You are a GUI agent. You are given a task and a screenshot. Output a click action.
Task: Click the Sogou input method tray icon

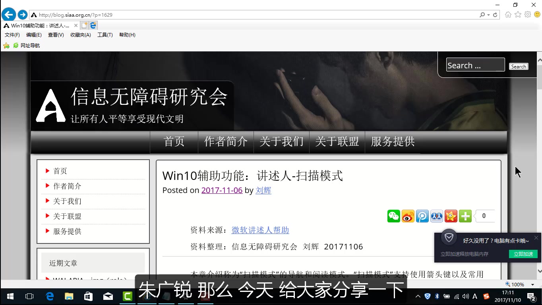486,296
